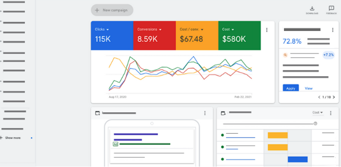Open the Feedback icon
The image size is (341, 167).
pyautogui.click(x=331, y=9)
